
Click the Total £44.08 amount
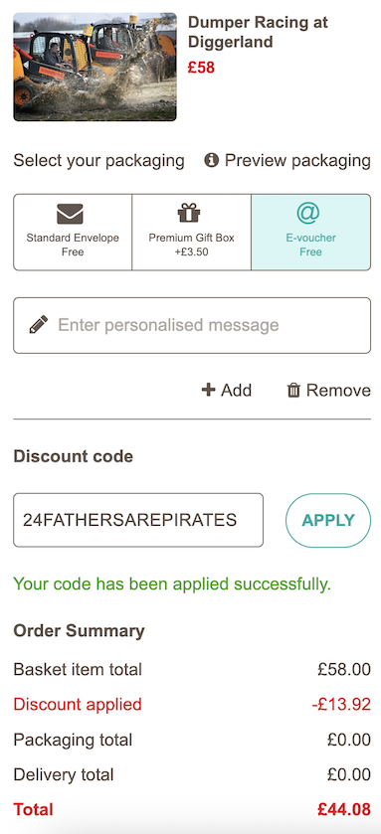(x=344, y=809)
